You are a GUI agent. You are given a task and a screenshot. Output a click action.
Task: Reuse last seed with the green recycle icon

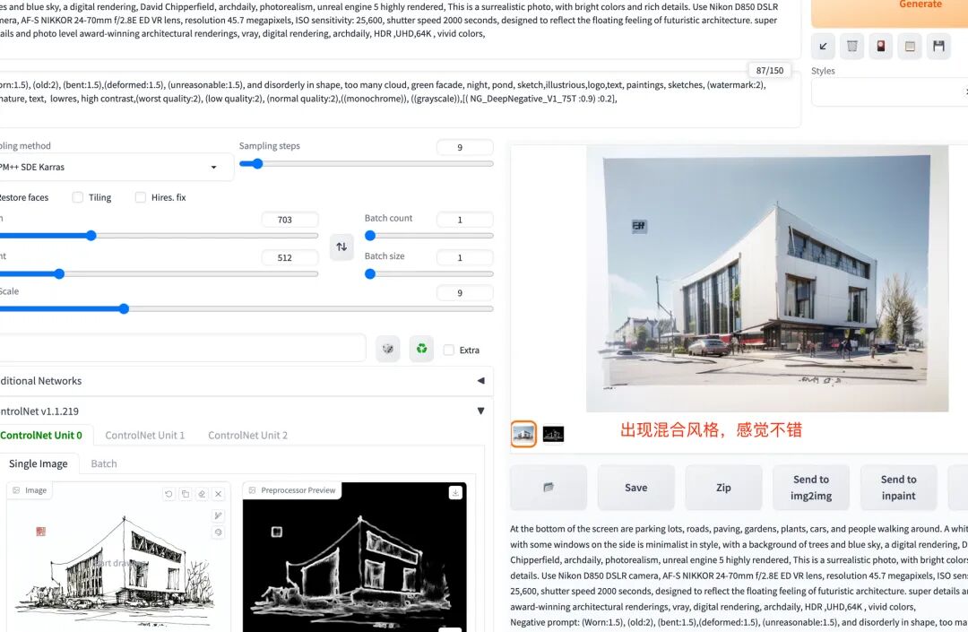pos(421,349)
